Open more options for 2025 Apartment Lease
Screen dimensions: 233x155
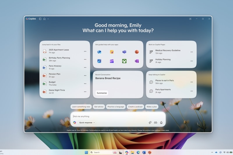[85, 51]
